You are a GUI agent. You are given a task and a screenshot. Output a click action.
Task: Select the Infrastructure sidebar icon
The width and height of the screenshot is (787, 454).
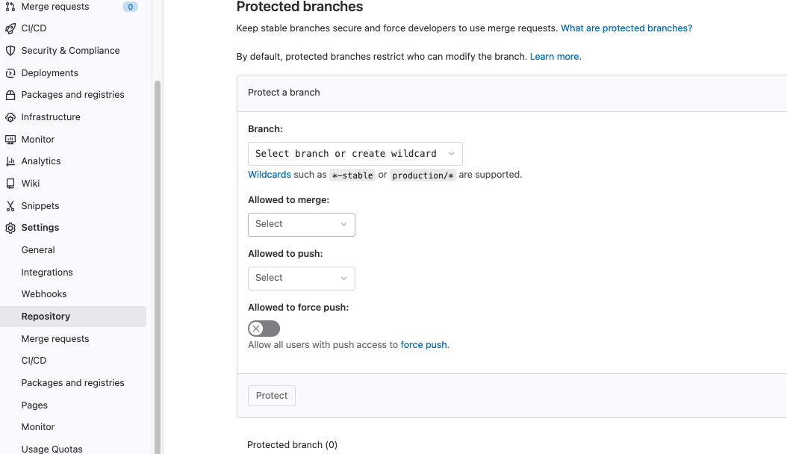click(x=13, y=116)
